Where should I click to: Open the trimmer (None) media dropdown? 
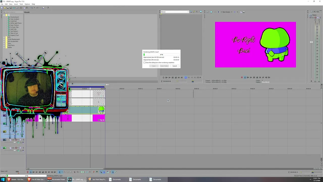(188, 12)
